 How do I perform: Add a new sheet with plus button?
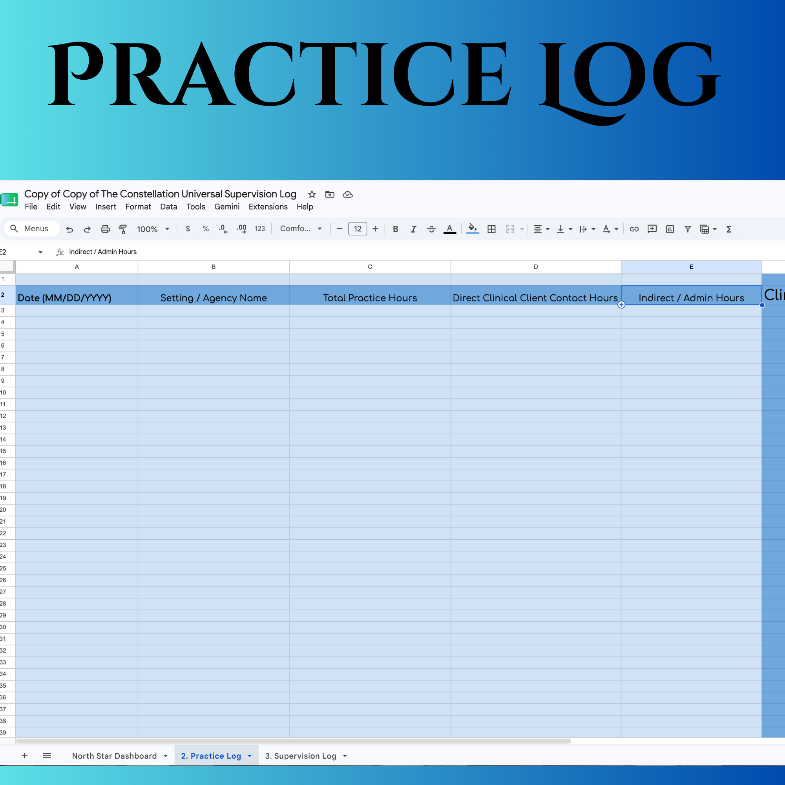click(24, 755)
